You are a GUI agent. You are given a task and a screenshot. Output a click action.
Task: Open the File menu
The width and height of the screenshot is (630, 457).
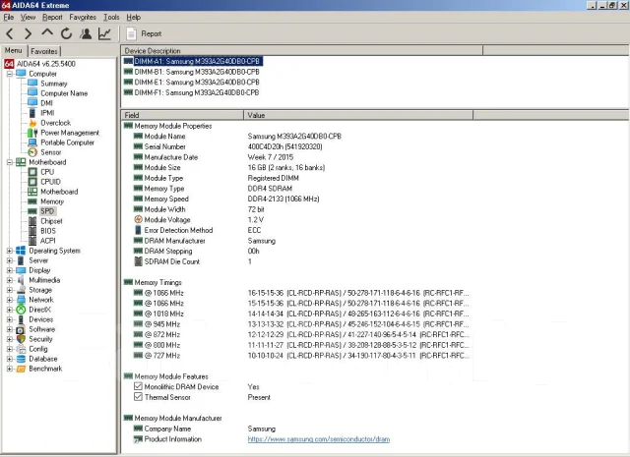point(9,18)
